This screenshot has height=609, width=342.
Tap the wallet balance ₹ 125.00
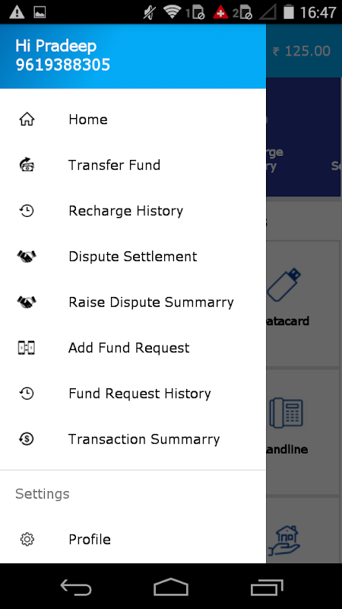(302, 51)
